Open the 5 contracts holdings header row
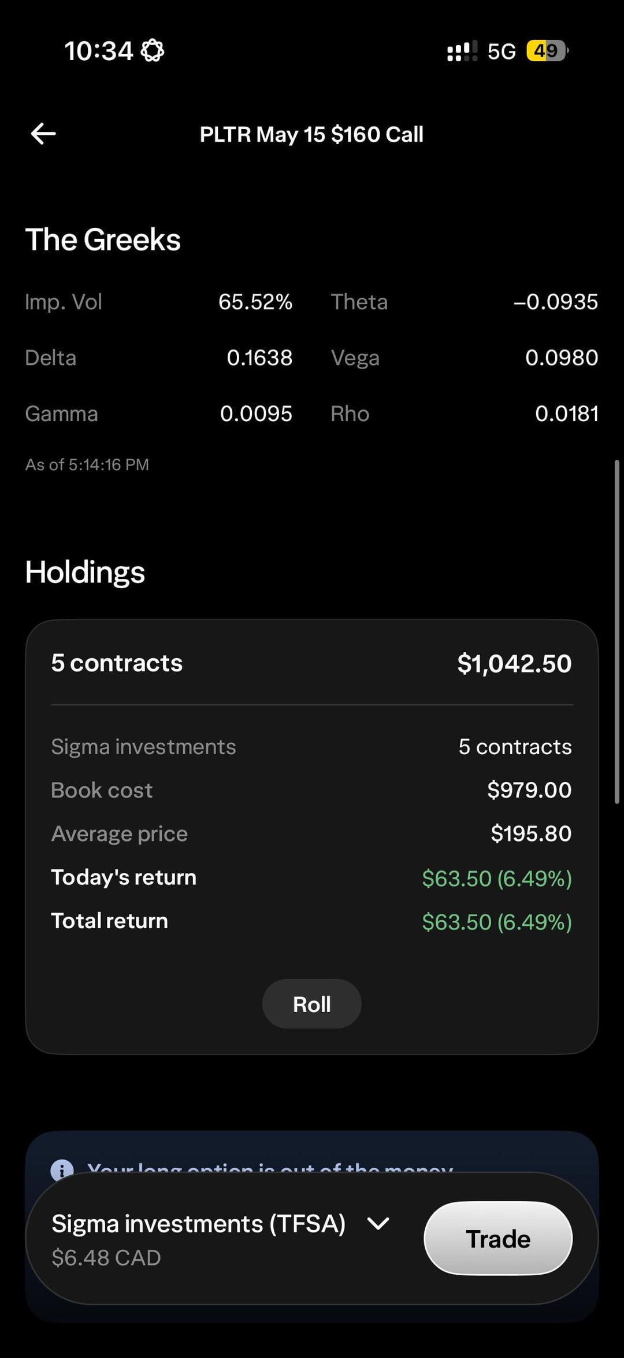624x1358 pixels. tap(311, 663)
